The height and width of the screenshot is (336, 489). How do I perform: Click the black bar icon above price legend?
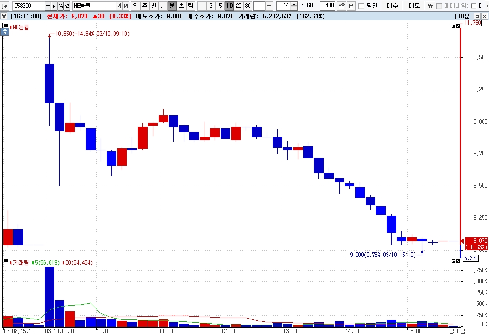click(6, 25)
